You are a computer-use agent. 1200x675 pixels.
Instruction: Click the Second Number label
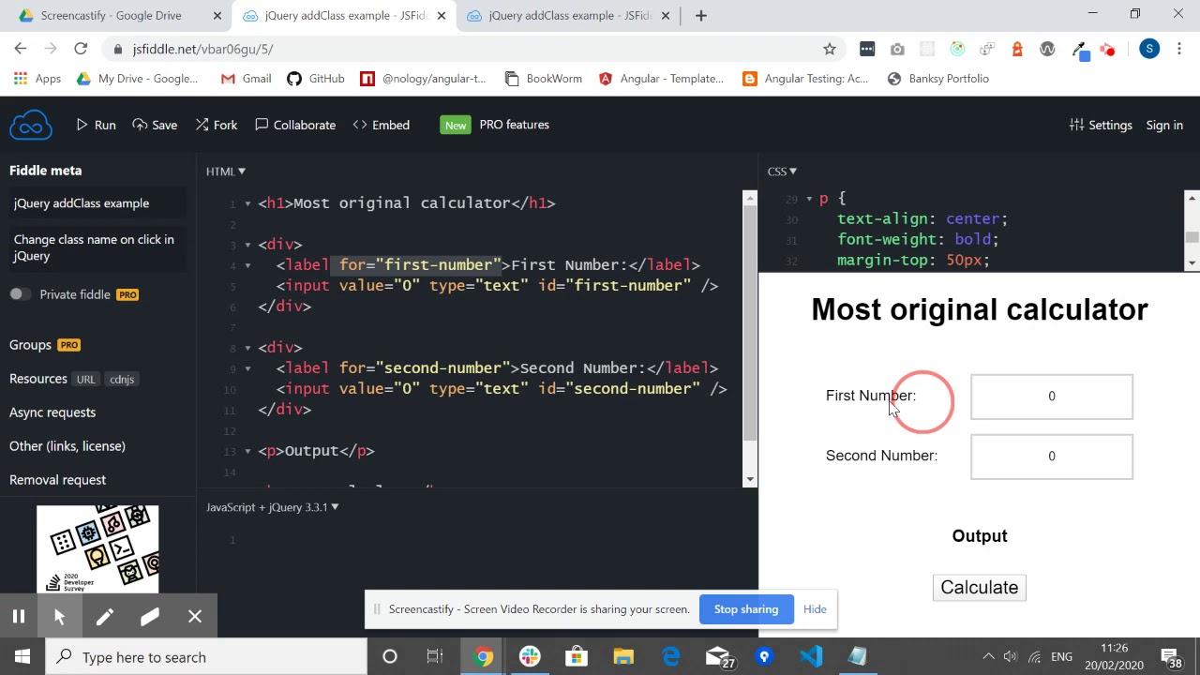881,456
